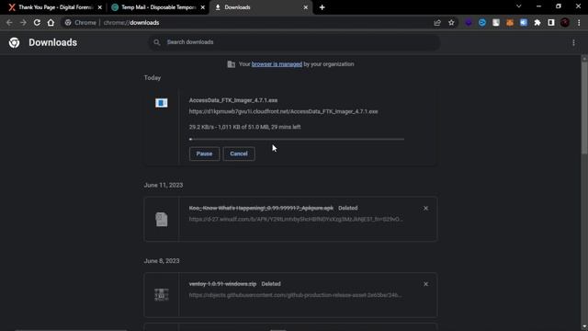Screen dimensions: 588x331
Task: Click the orange fox extension icon
Action: (x=510, y=23)
